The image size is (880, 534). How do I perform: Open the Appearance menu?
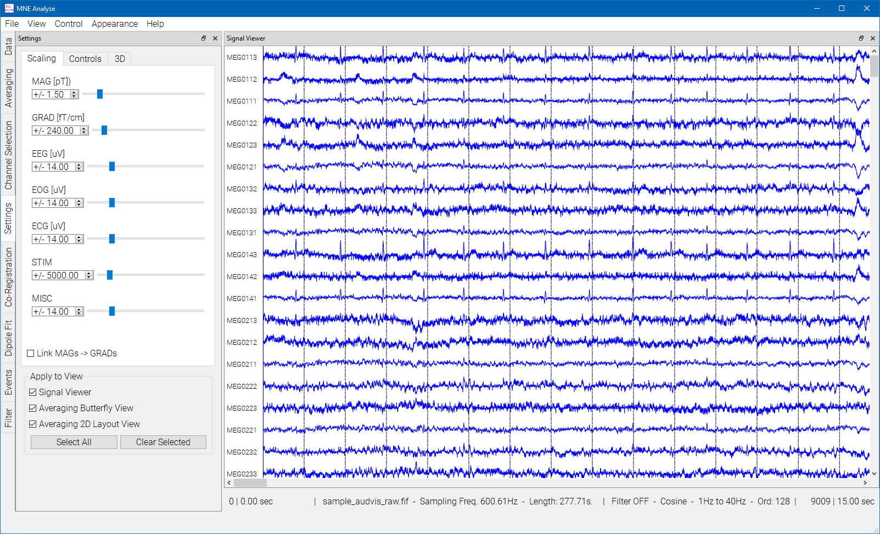tap(115, 24)
